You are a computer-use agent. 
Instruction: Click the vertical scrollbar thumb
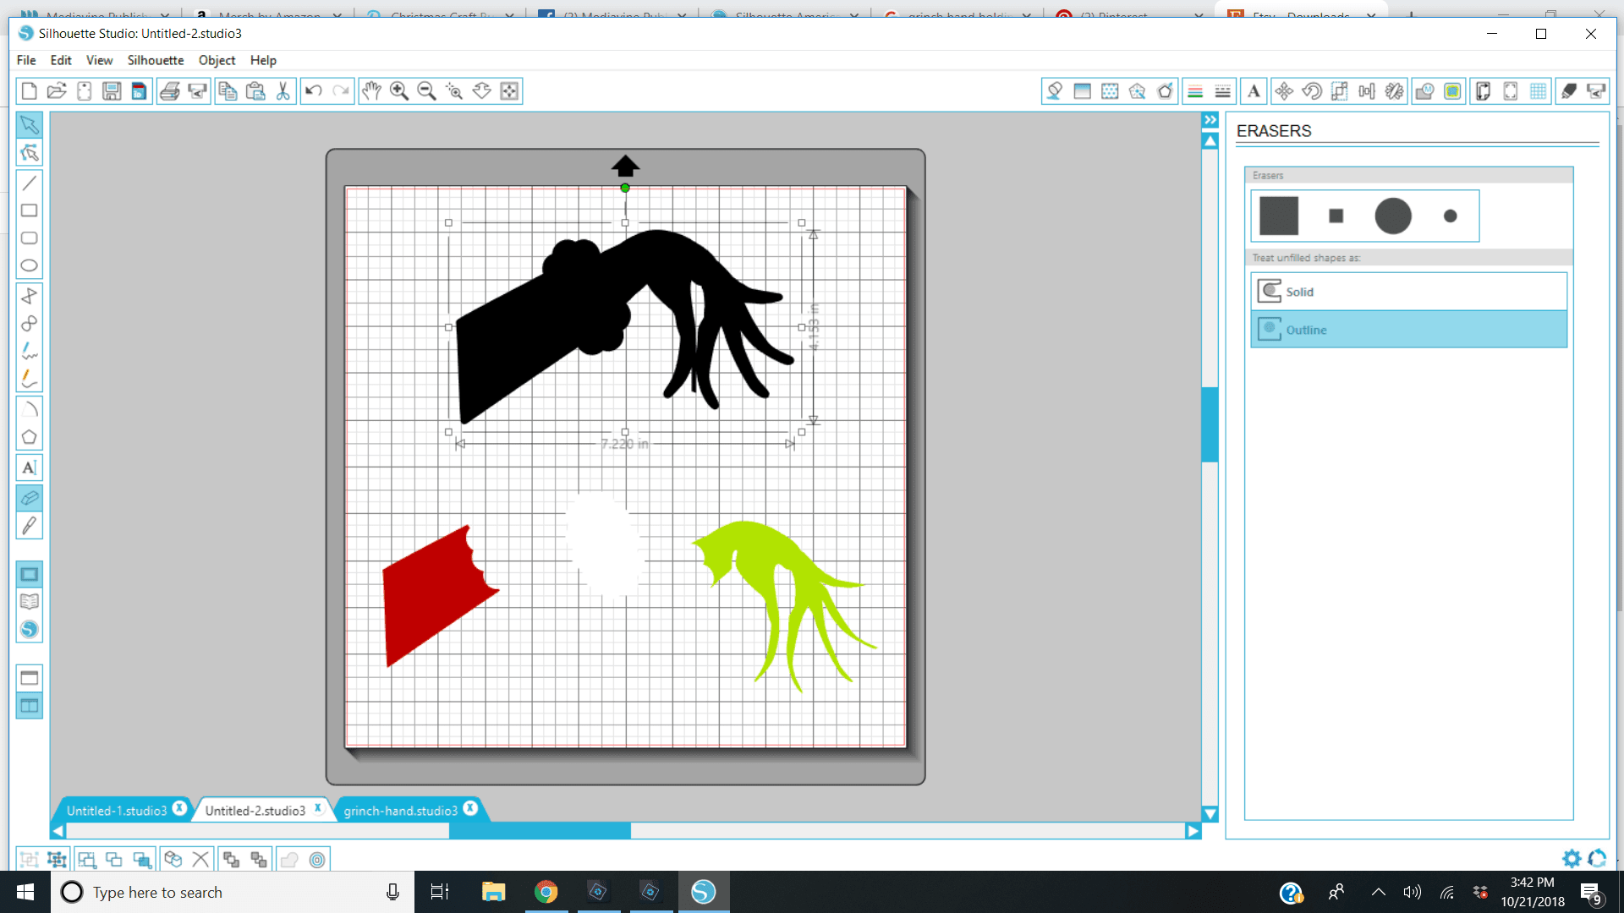[x=1210, y=424]
